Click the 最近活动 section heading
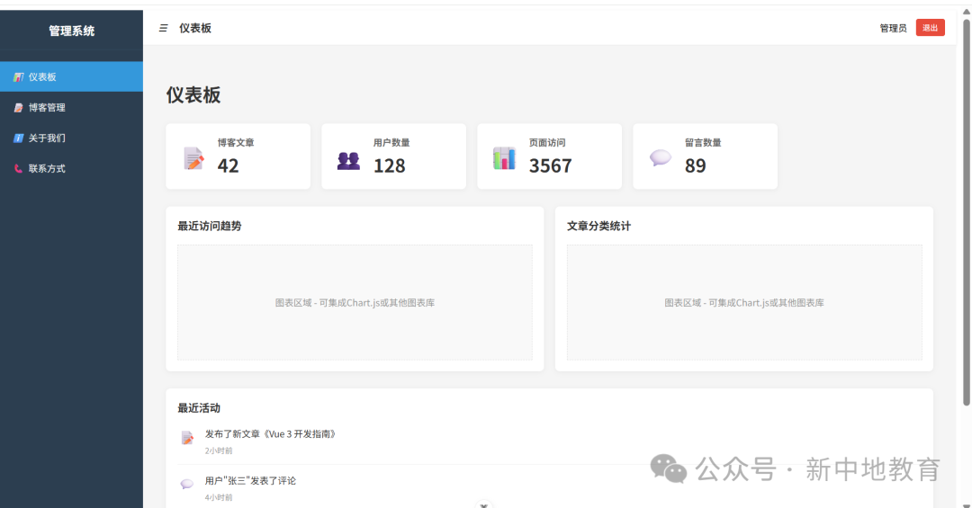The width and height of the screenshot is (972, 508). (199, 407)
